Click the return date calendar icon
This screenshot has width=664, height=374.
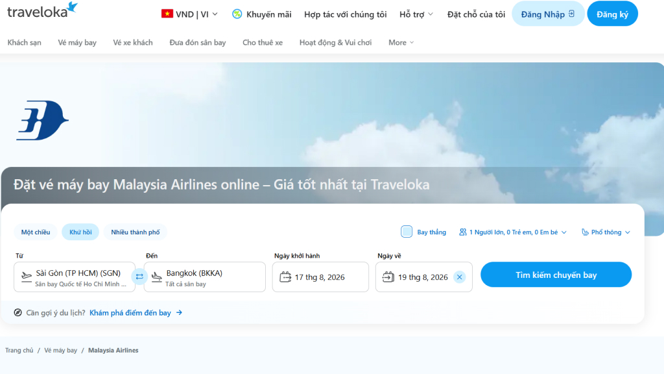388,277
